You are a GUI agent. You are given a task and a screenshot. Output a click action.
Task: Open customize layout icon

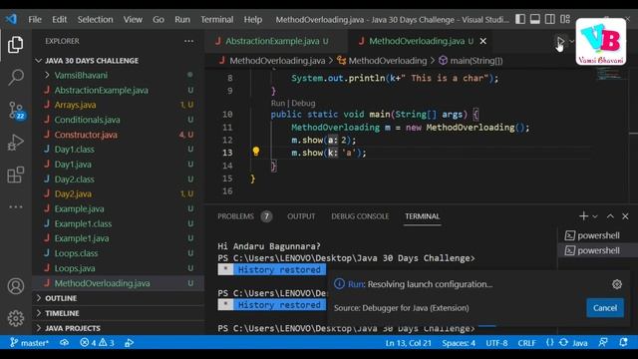565,19
